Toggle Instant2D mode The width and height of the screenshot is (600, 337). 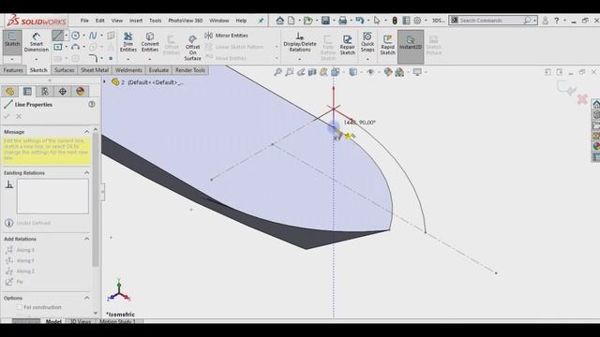(x=411, y=46)
